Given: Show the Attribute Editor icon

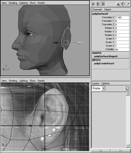Looking at the screenshot, I should (x=93, y=4).
